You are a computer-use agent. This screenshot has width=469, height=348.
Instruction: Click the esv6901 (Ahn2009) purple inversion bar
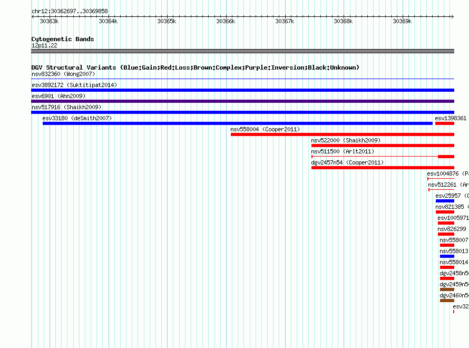point(242,101)
